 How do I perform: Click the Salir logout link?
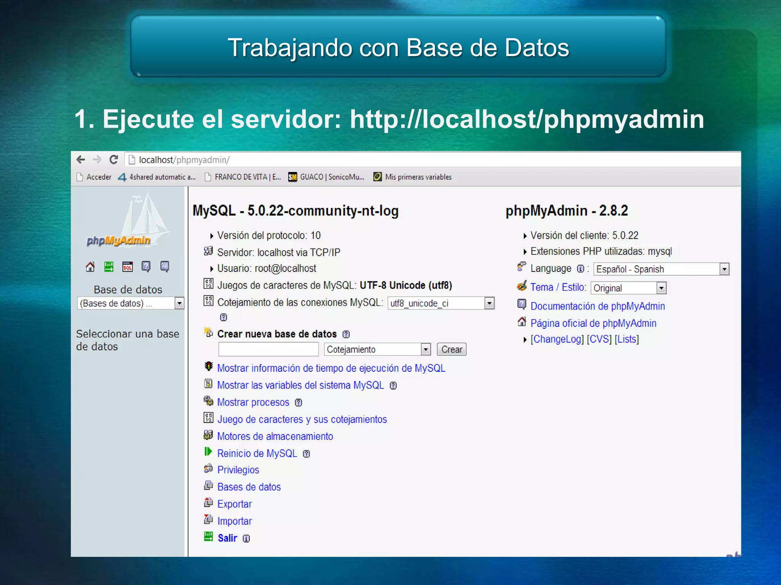point(228,538)
